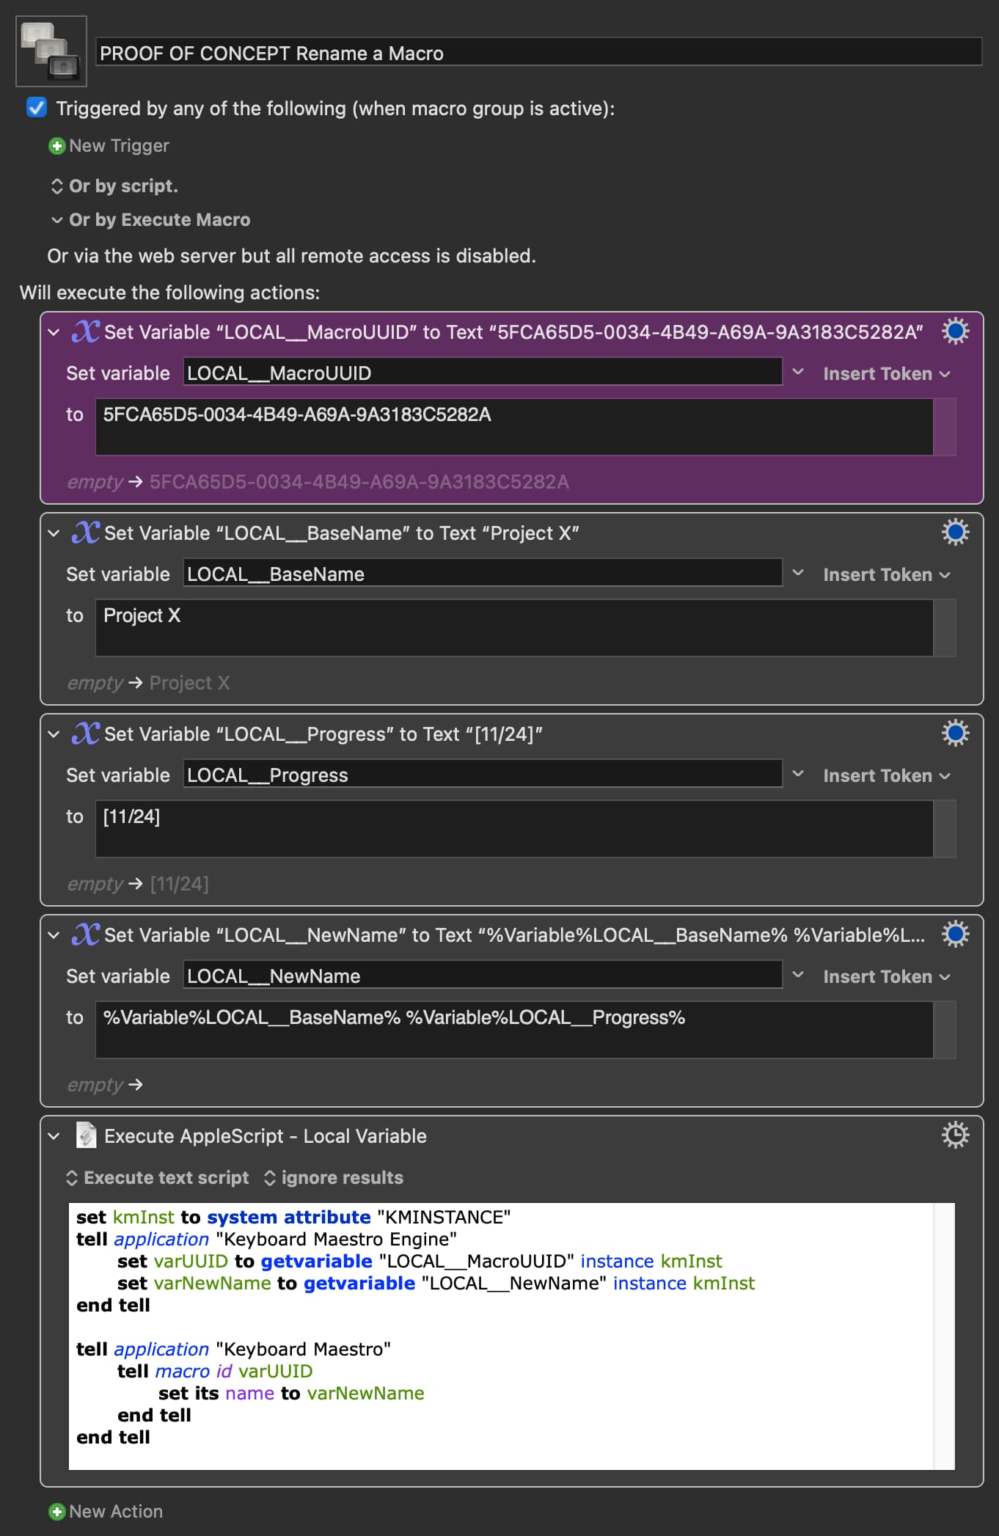This screenshot has height=1536, width=999.
Task: Open Insert Token menu in BaseName action
Action: click(886, 574)
